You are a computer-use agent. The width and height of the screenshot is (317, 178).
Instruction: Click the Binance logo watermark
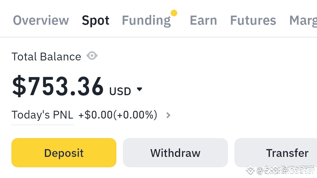click(x=250, y=170)
